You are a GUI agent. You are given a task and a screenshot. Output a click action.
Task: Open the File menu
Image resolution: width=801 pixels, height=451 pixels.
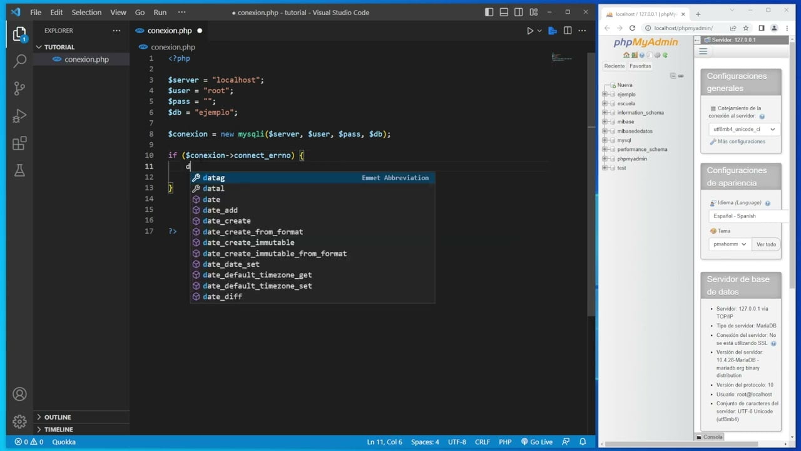36,12
